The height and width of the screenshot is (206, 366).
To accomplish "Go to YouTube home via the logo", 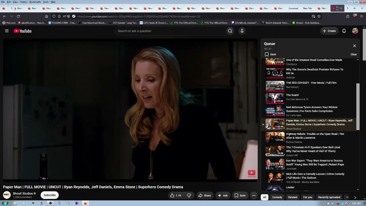I will [x=23, y=31].
